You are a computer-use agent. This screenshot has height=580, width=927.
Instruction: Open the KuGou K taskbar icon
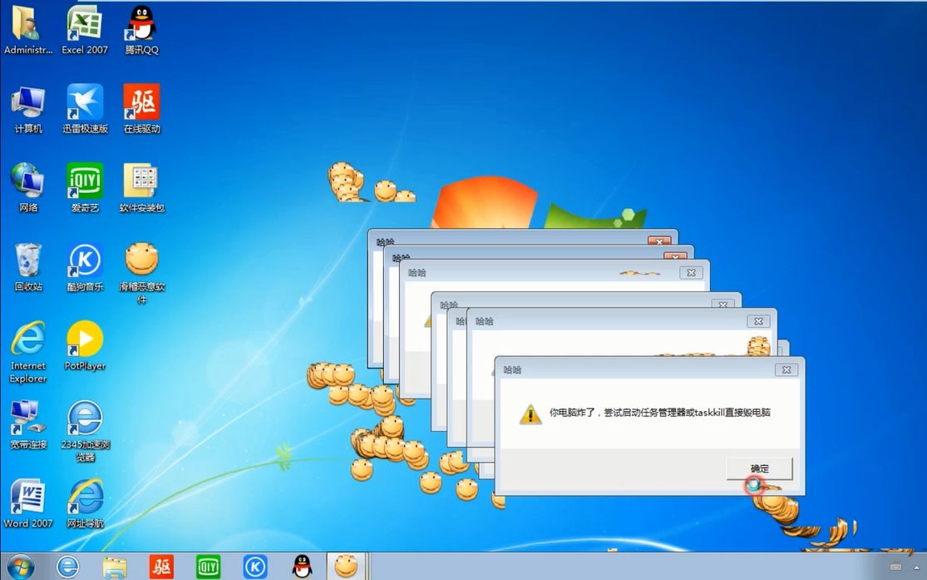pos(254,567)
